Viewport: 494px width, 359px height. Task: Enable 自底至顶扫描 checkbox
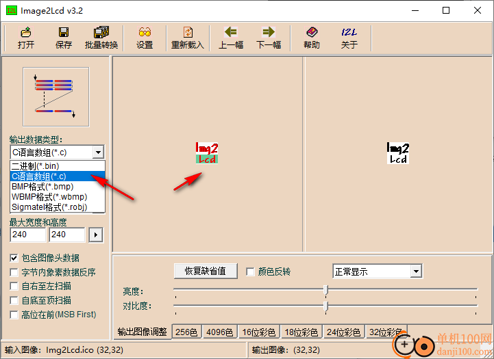pyautogui.click(x=14, y=300)
